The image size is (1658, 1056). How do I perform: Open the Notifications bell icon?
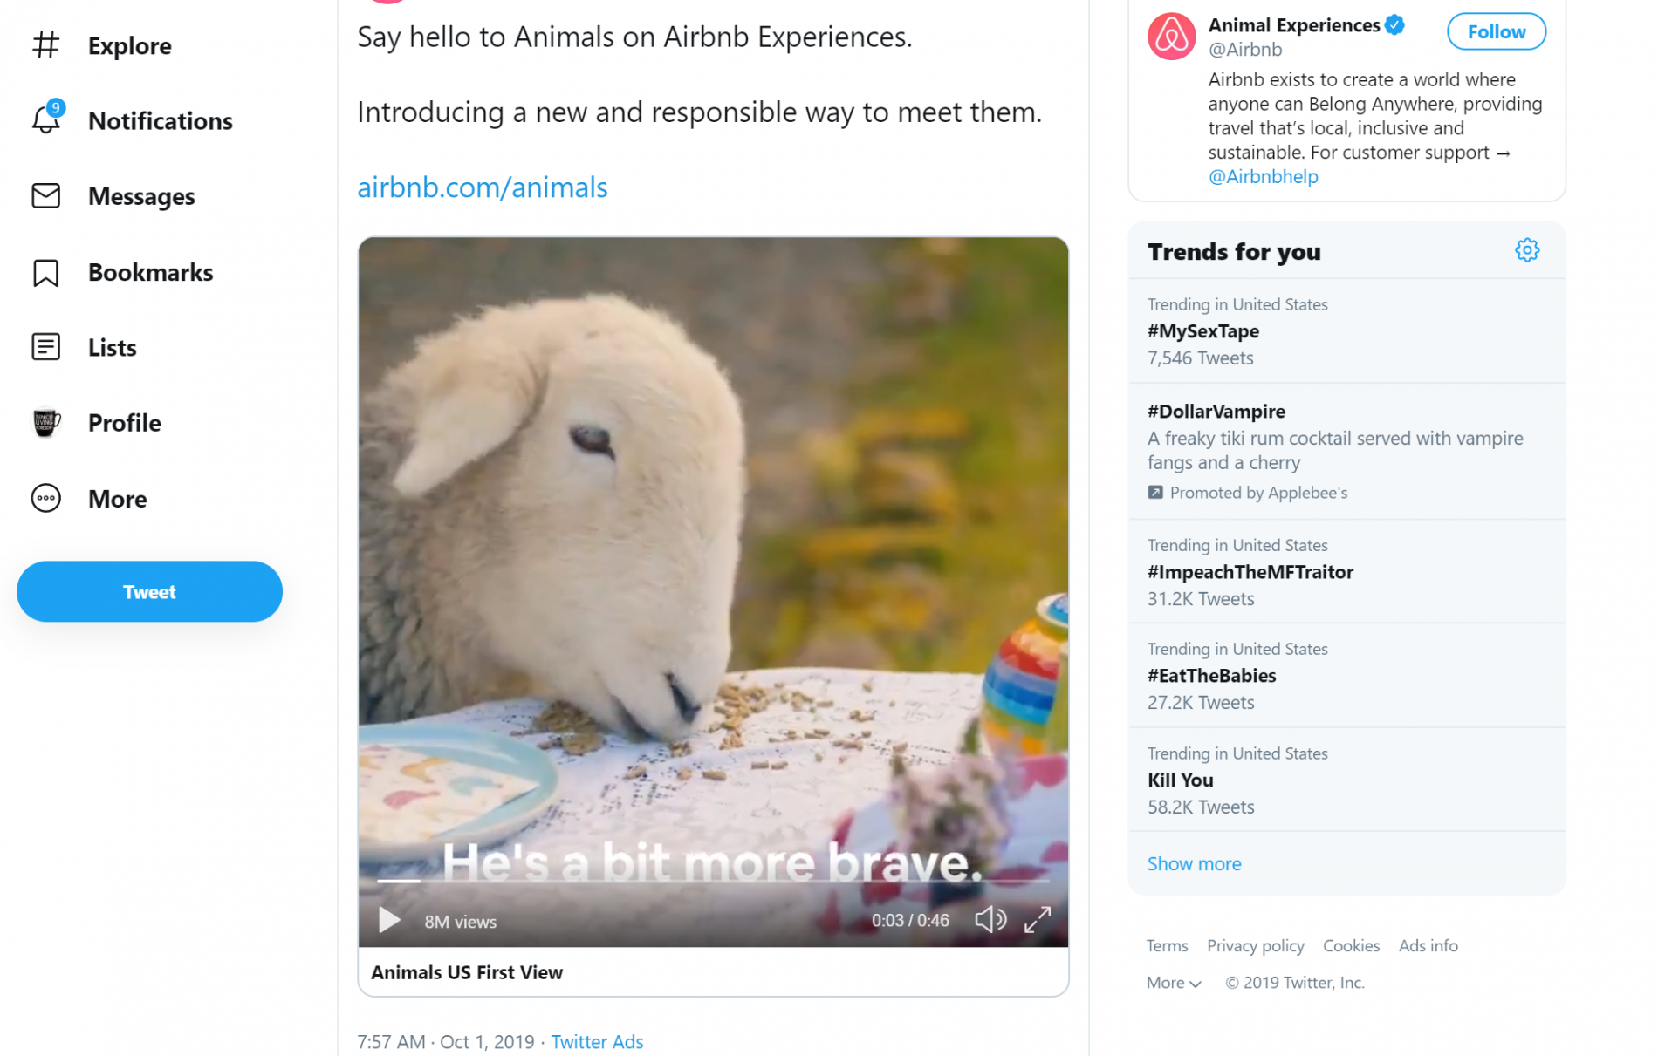click(46, 118)
